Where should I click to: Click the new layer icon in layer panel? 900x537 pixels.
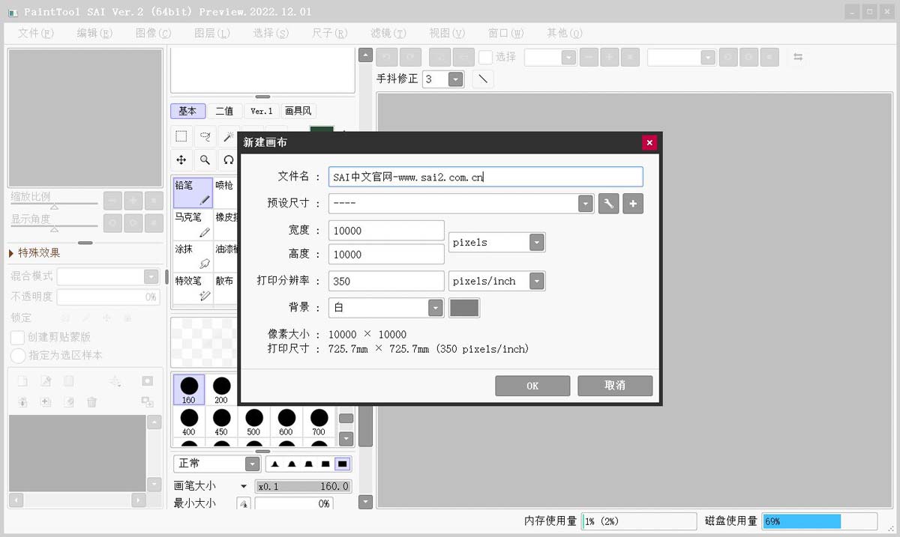(22, 381)
